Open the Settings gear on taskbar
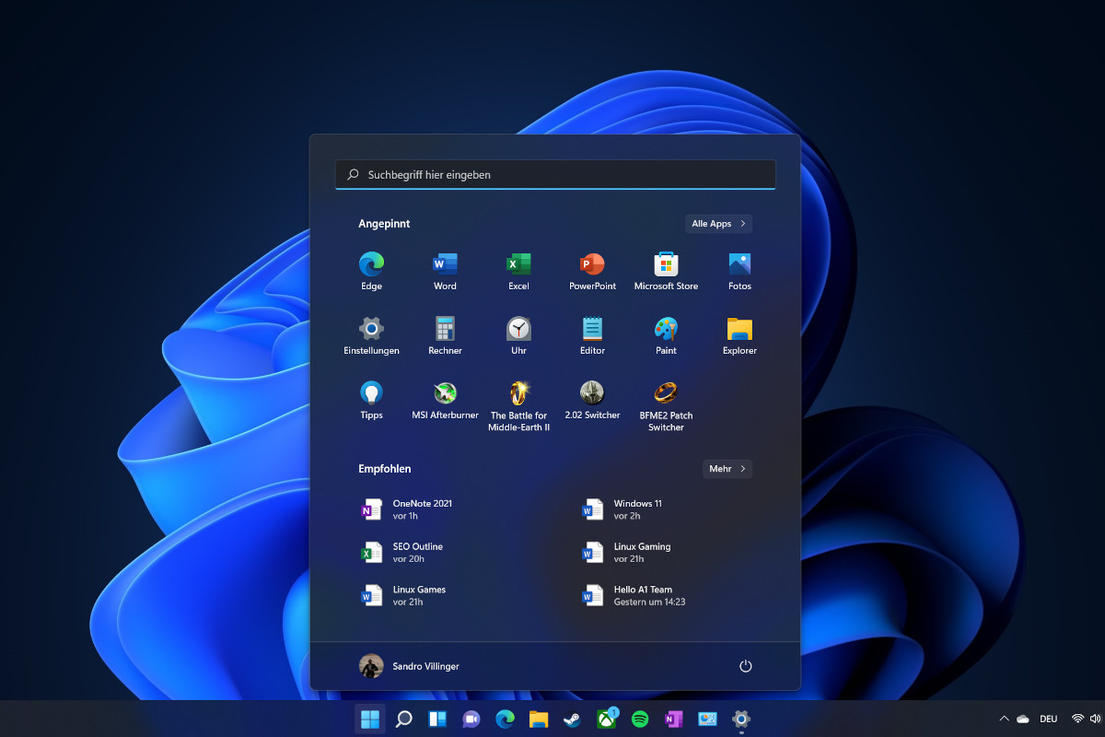 click(x=741, y=719)
